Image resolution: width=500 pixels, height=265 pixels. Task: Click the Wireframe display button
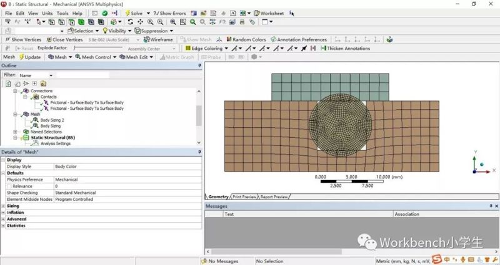point(158,39)
